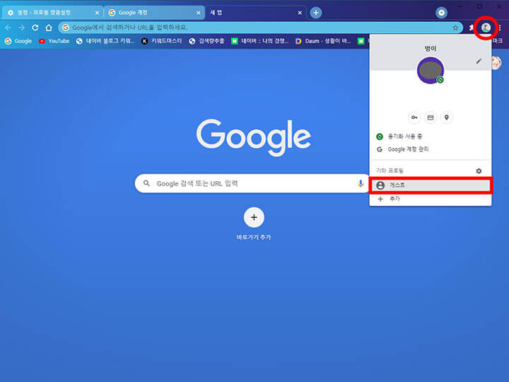Open the 검색량추출 bookmark
The height and width of the screenshot is (382, 509).
pos(206,41)
